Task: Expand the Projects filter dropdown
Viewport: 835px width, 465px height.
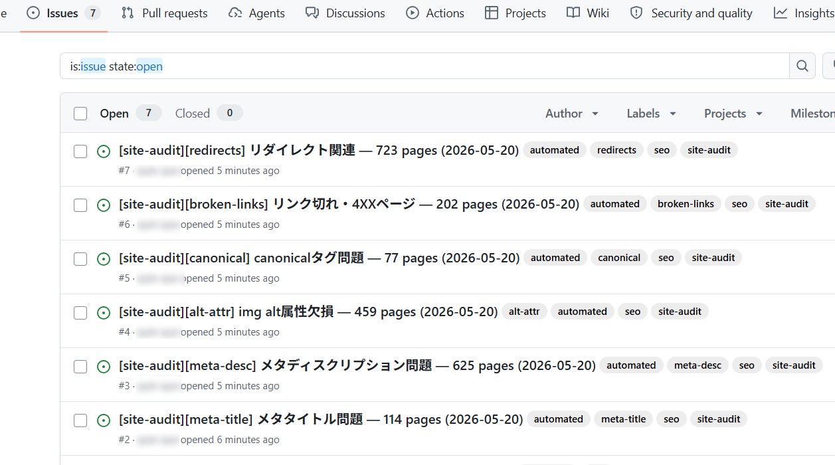Action: coord(733,114)
